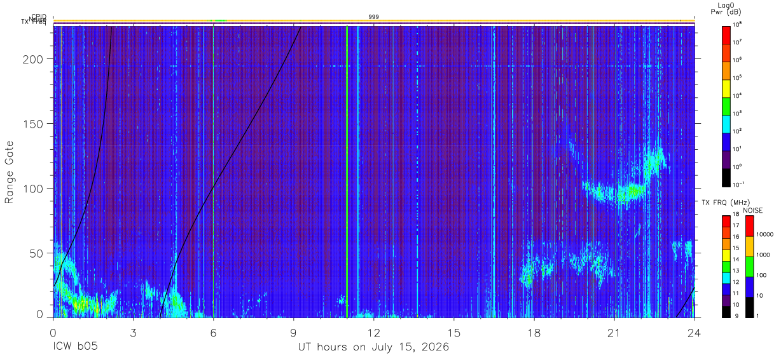Click the 'NOISE' legend title
The width and height of the screenshot is (781, 360).
pos(753,210)
